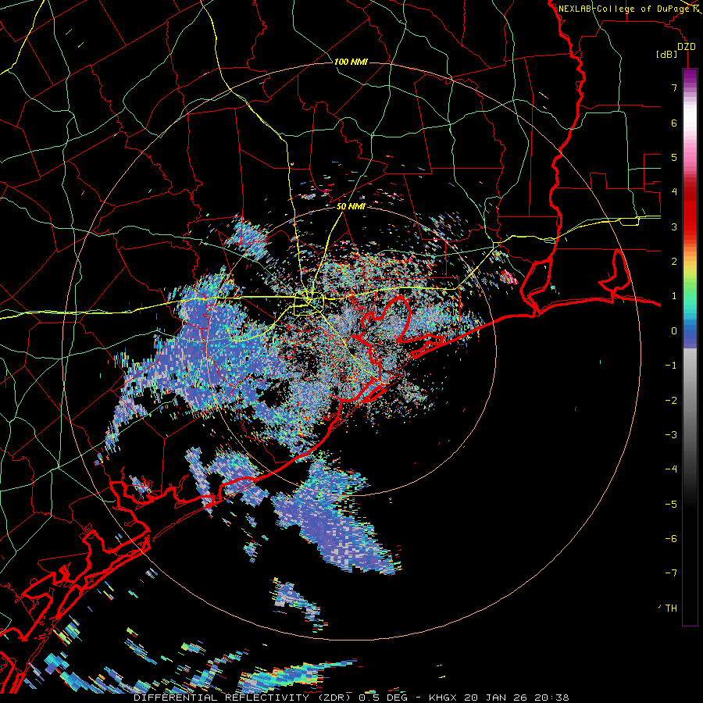Click the DIFFERENTIAL REFLECTIVITY (ZDR) title text

click(x=244, y=698)
